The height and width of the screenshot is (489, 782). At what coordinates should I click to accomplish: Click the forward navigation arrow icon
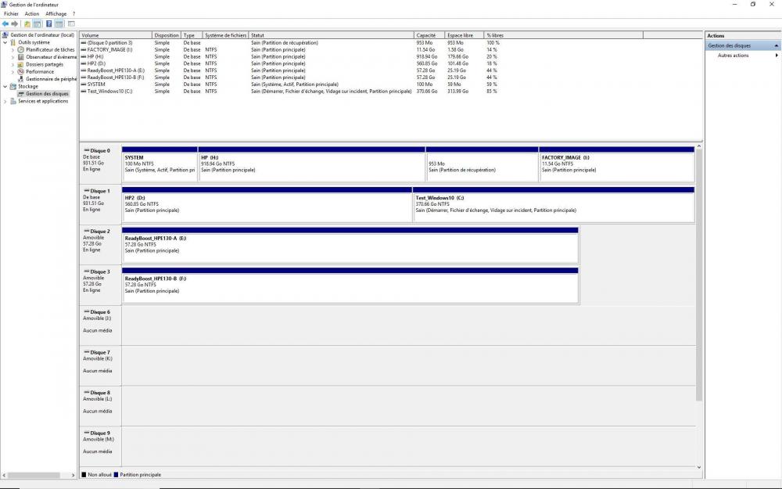click(x=13, y=23)
